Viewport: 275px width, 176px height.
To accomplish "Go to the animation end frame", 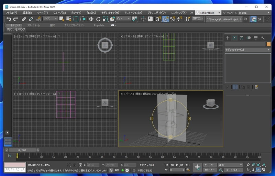I will pos(188,165).
